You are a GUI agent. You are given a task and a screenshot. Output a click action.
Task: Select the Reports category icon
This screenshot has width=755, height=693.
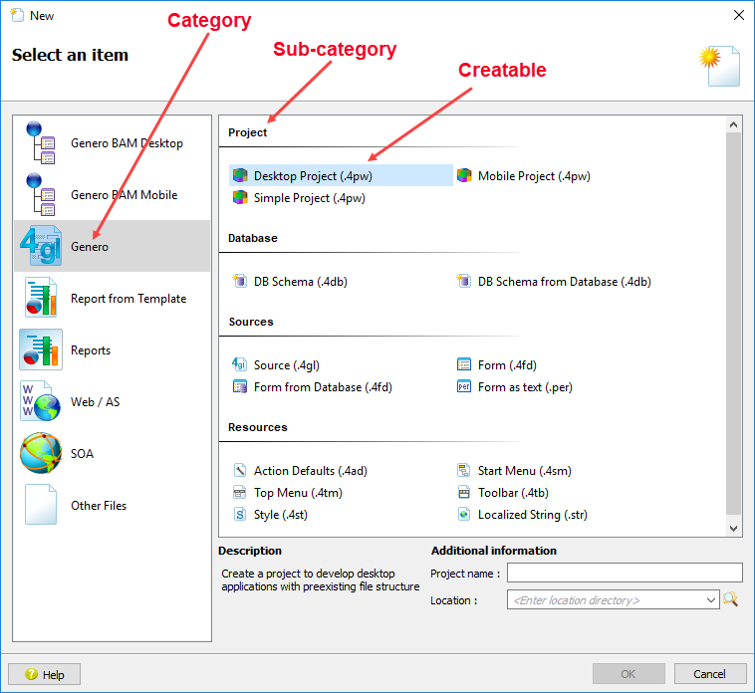click(41, 350)
